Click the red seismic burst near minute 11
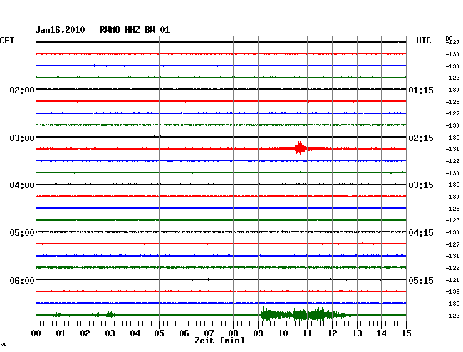The width and height of the screenshot is (463, 352). click(300, 148)
